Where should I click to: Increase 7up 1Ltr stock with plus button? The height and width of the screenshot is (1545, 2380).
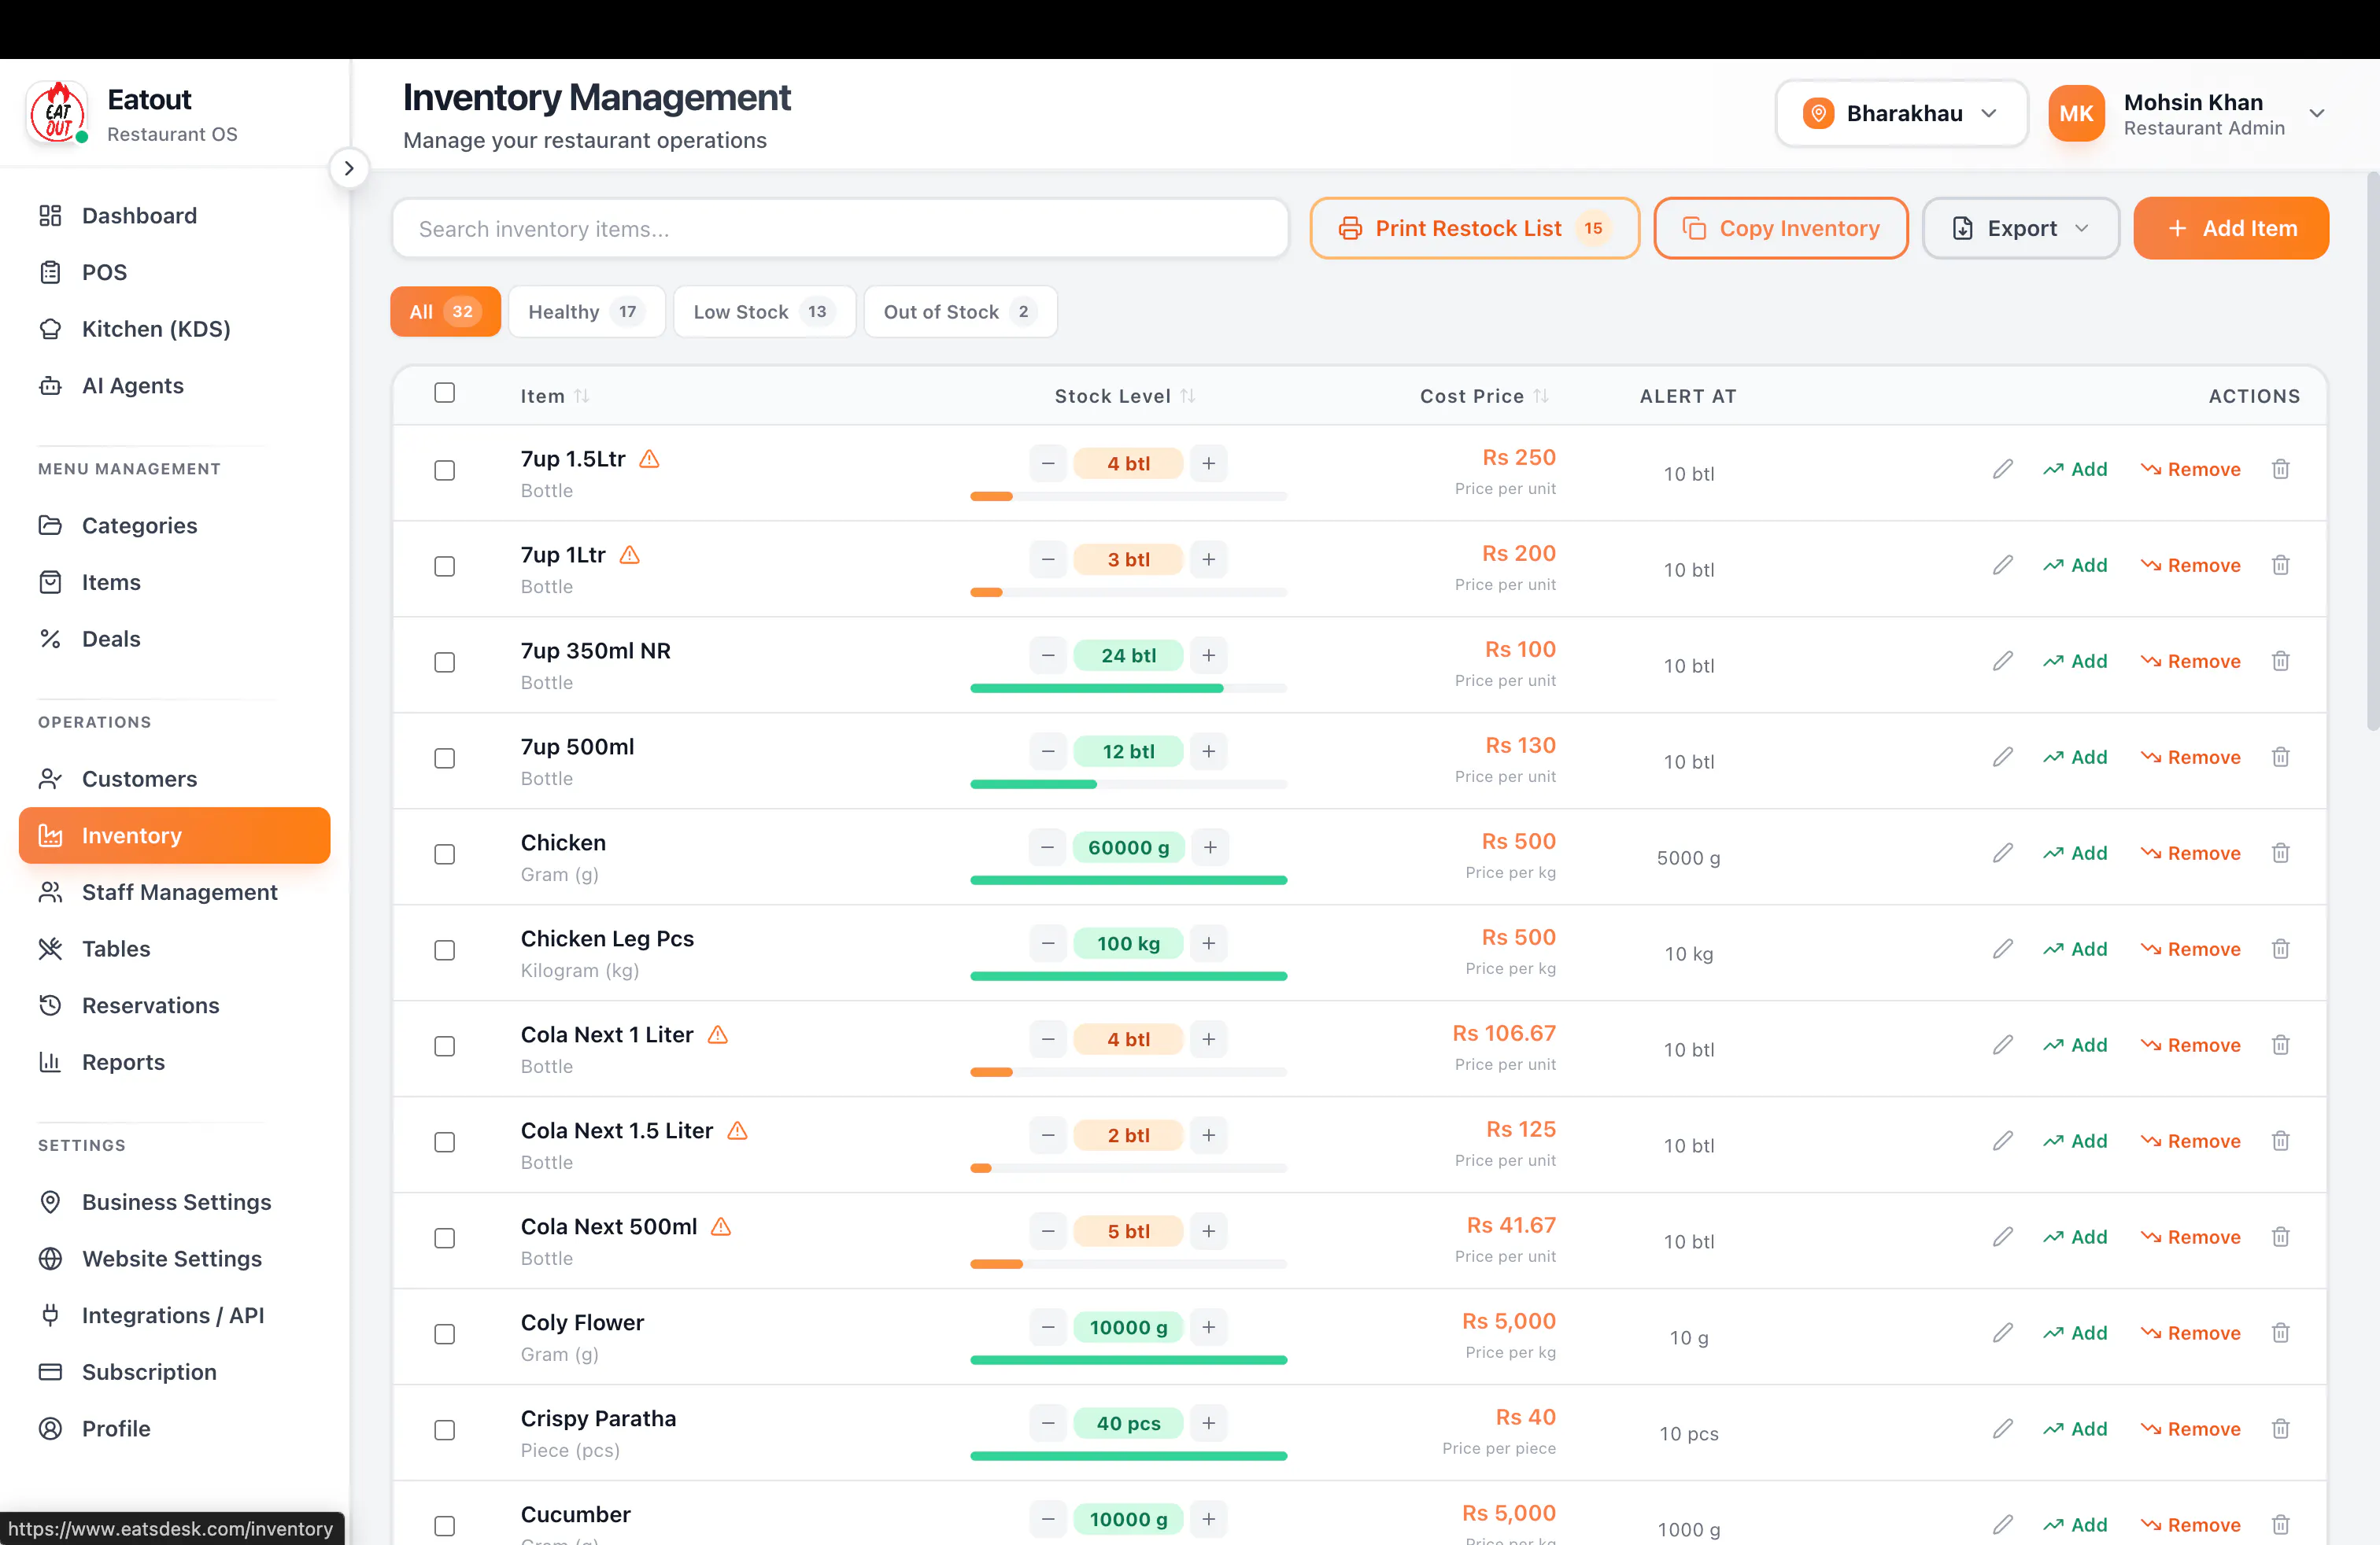[x=1209, y=559]
